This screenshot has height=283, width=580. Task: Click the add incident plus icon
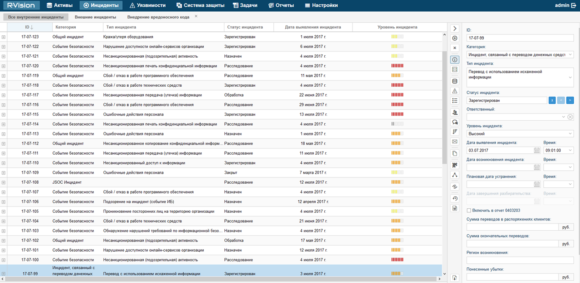[x=455, y=38]
